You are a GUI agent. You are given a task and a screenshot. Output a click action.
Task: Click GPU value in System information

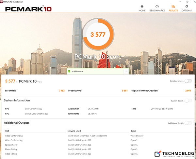(37, 114)
